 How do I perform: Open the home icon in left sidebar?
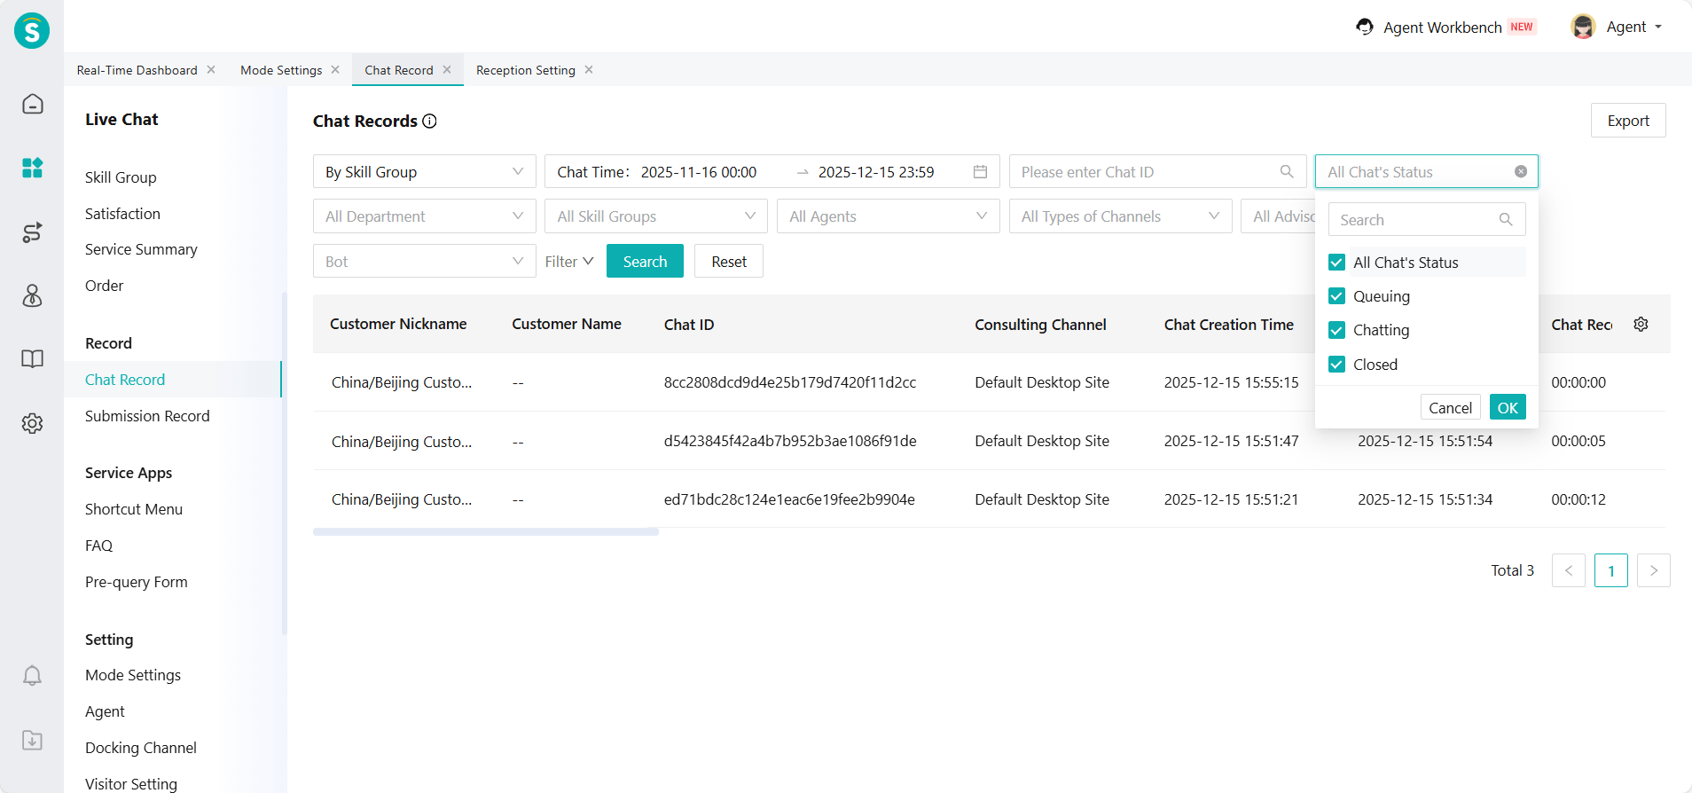coord(32,104)
